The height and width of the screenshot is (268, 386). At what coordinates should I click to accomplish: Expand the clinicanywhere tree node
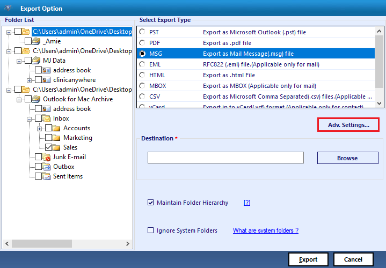pos(29,80)
